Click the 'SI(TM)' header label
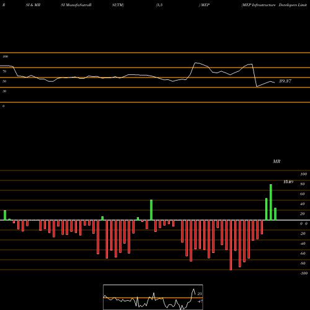Image resolution: width=310 pixels, height=310 pixels. coord(118,5)
